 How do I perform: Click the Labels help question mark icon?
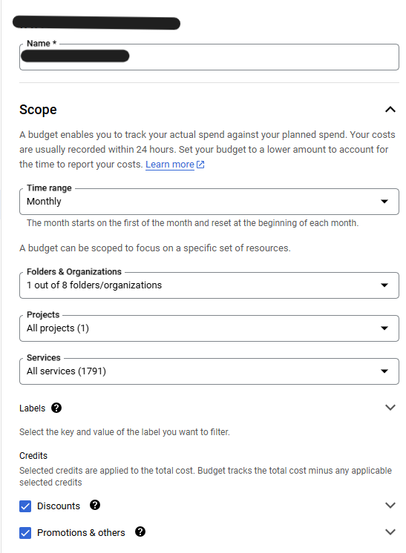(56, 408)
